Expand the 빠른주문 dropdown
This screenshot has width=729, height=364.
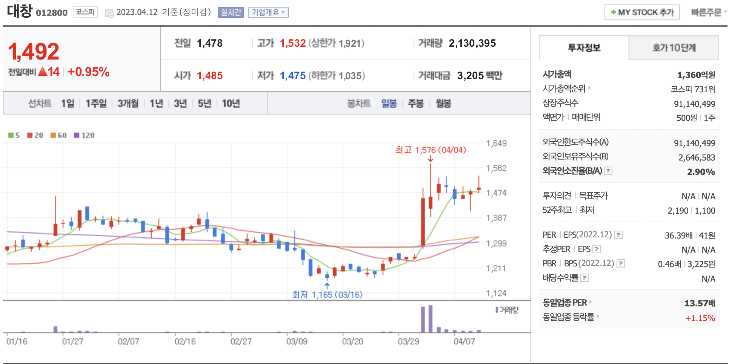pos(708,12)
